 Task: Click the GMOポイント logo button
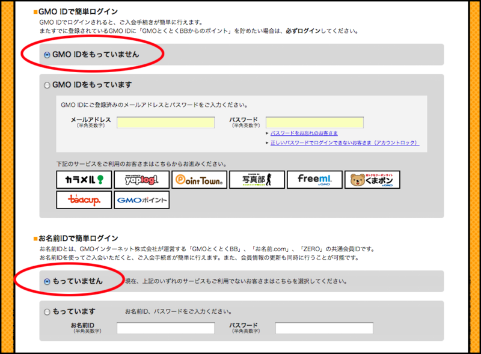coord(142,200)
